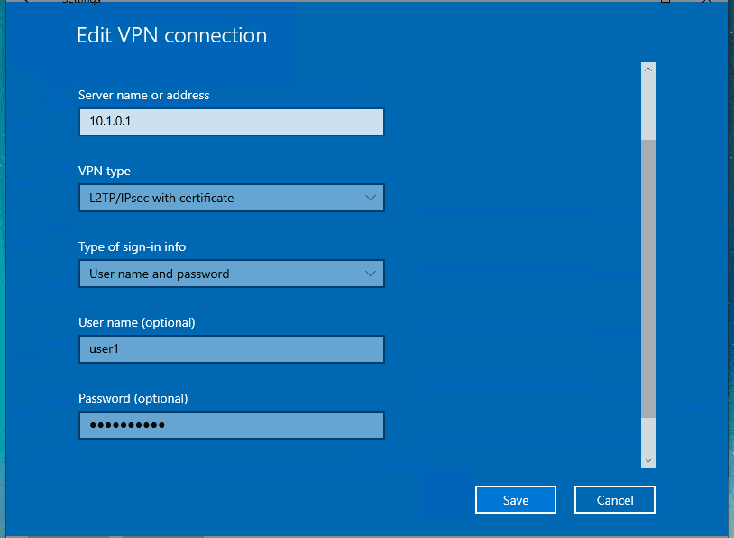Open the Type of sign-in info chevron
This screenshot has height=538, width=734.
tap(371, 274)
